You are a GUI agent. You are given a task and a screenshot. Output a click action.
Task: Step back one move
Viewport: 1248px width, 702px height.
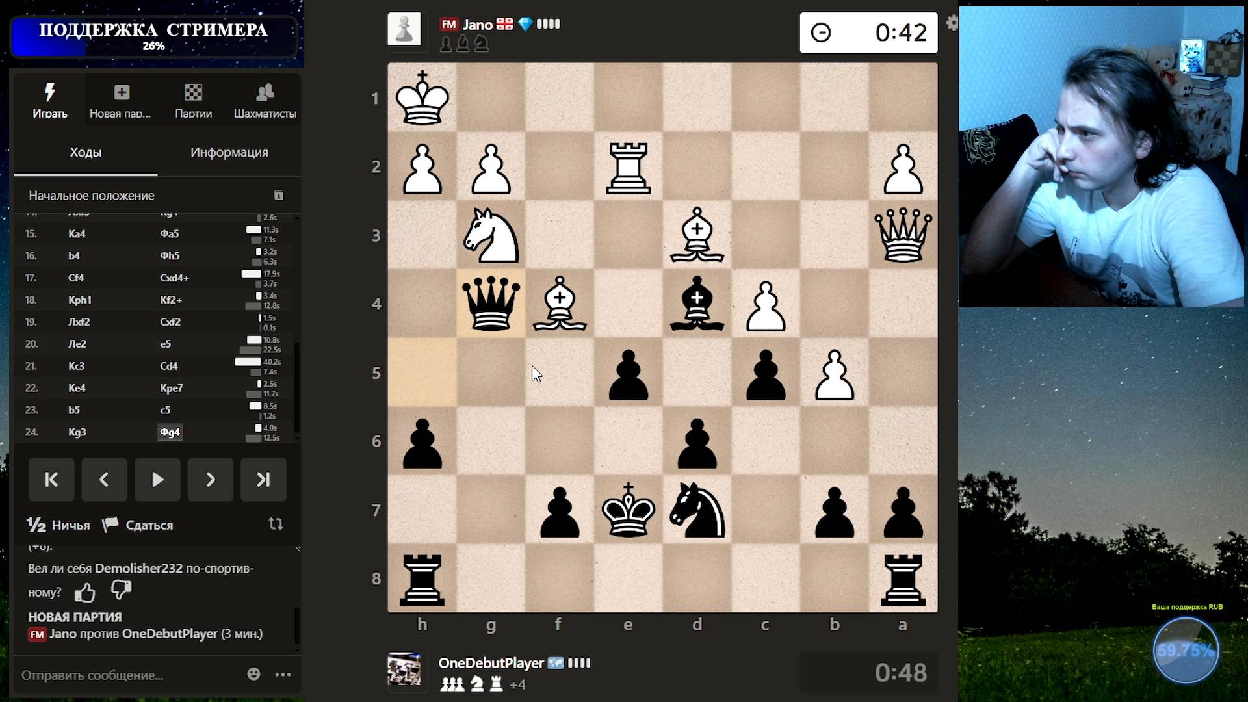pyautogui.click(x=104, y=480)
